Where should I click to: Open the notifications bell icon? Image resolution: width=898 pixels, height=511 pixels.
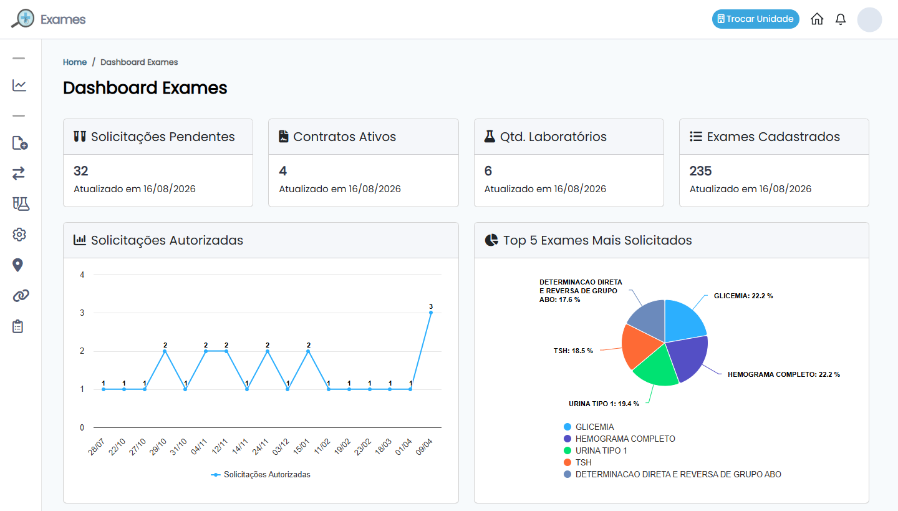tap(841, 19)
